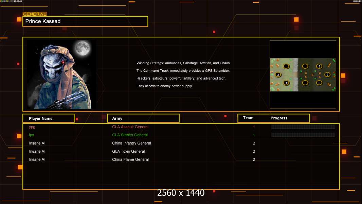Click the Prince Kassad masked portrait image
Image resolution: width=362 pixels, height=204 pixels.
pos(61,74)
